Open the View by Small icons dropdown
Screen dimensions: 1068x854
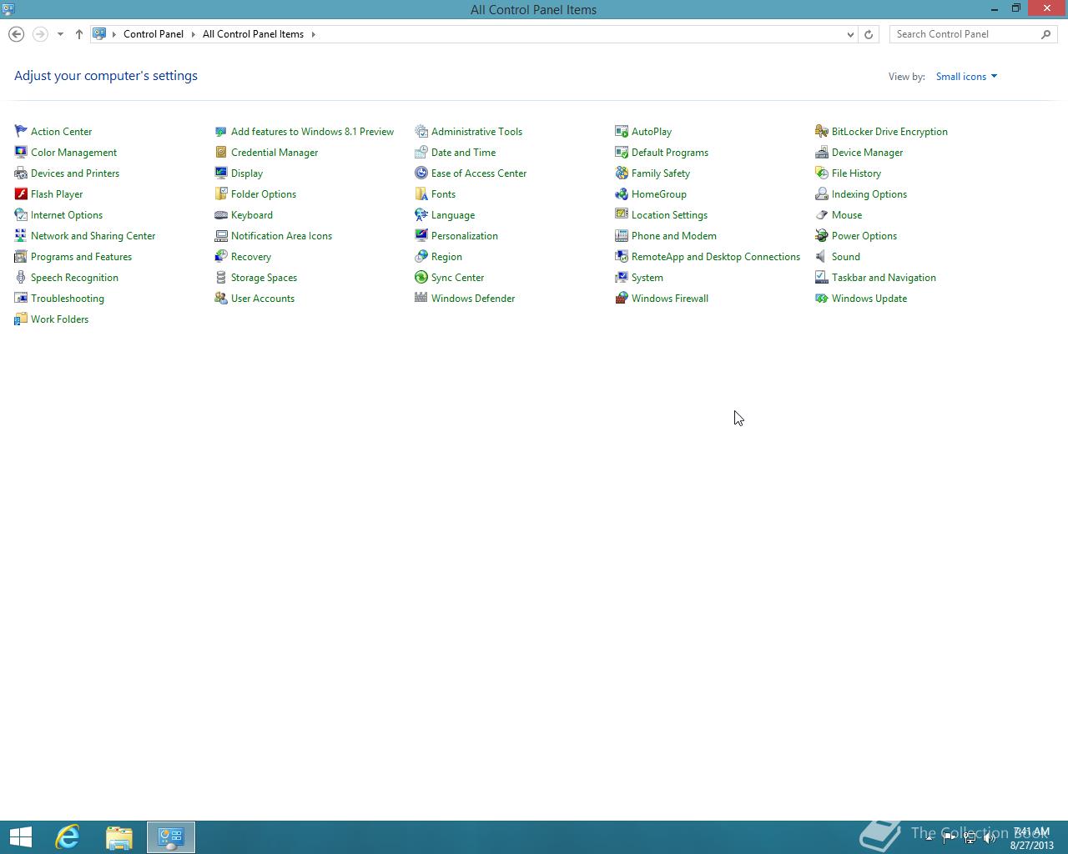[x=966, y=77]
